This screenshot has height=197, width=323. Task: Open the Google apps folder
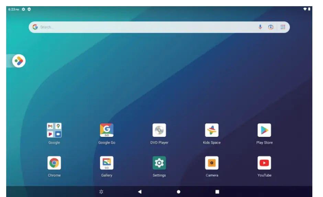point(54,130)
